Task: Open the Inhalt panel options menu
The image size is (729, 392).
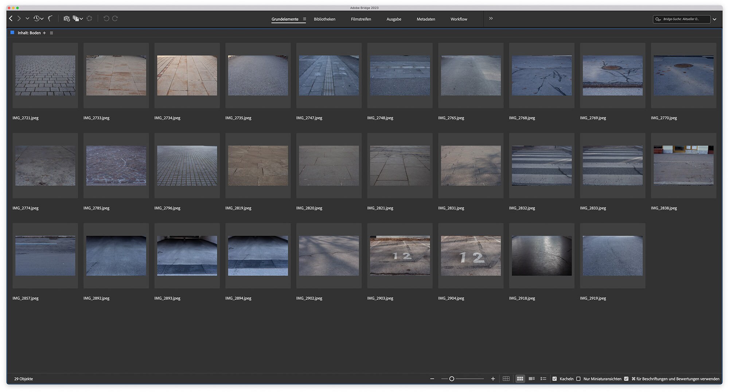Action: [x=51, y=33]
